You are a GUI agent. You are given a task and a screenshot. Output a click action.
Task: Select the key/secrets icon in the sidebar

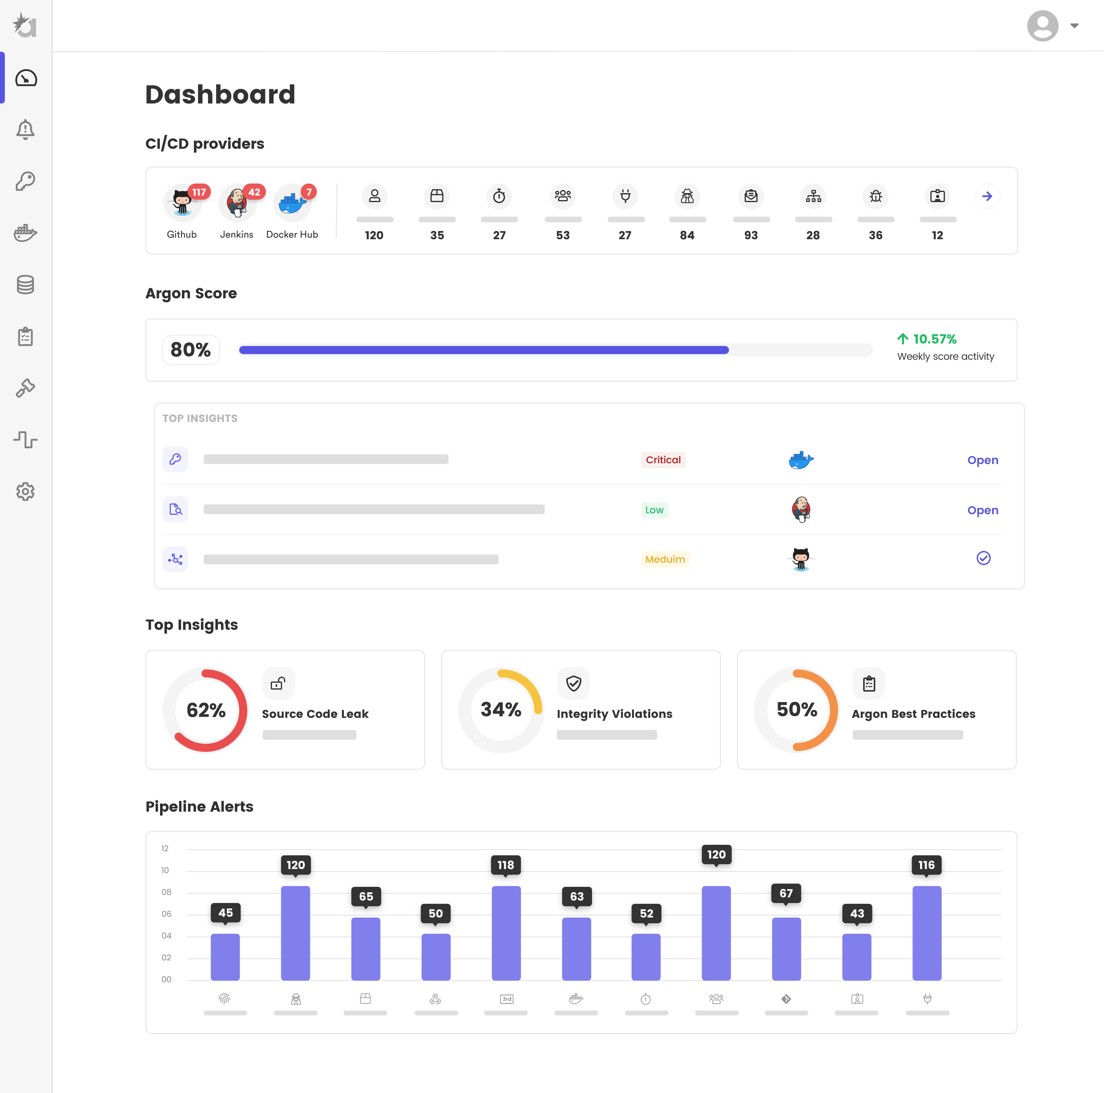pyautogui.click(x=26, y=181)
